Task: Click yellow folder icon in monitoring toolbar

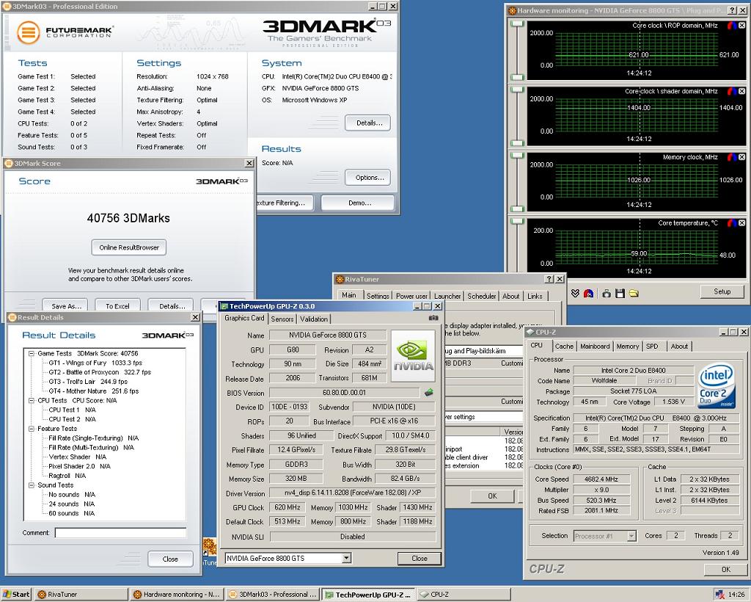Action: pyautogui.click(x=634, y=294)
